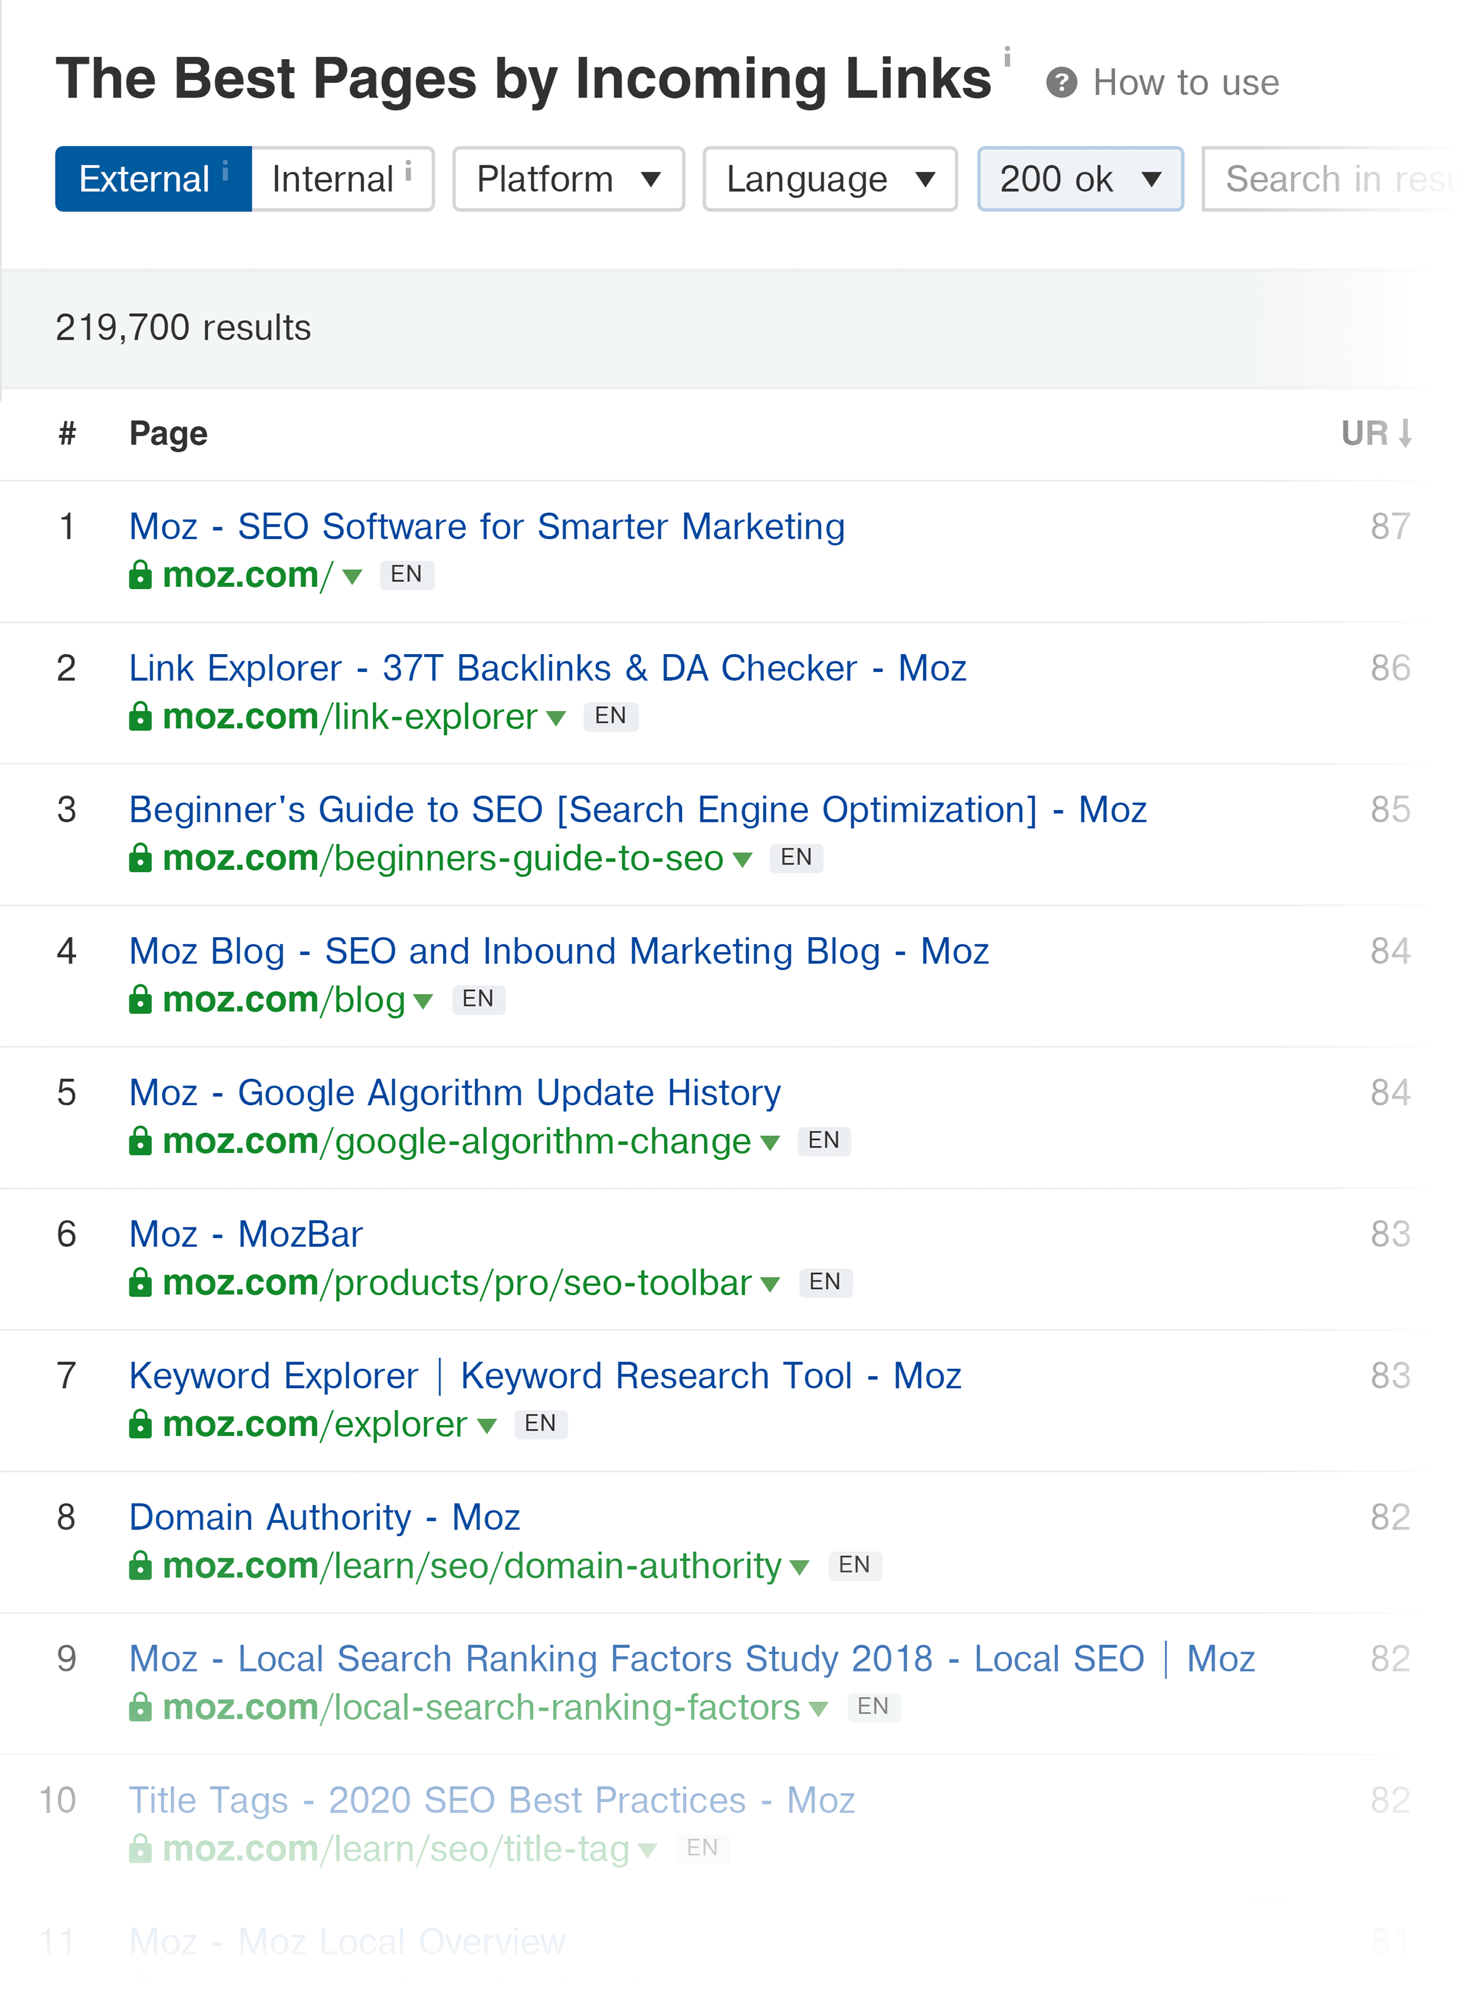Screen dimensions: 1478x2001
Task: Expand the arrow next to moz.com/blog
Action: pos(423,1002)
